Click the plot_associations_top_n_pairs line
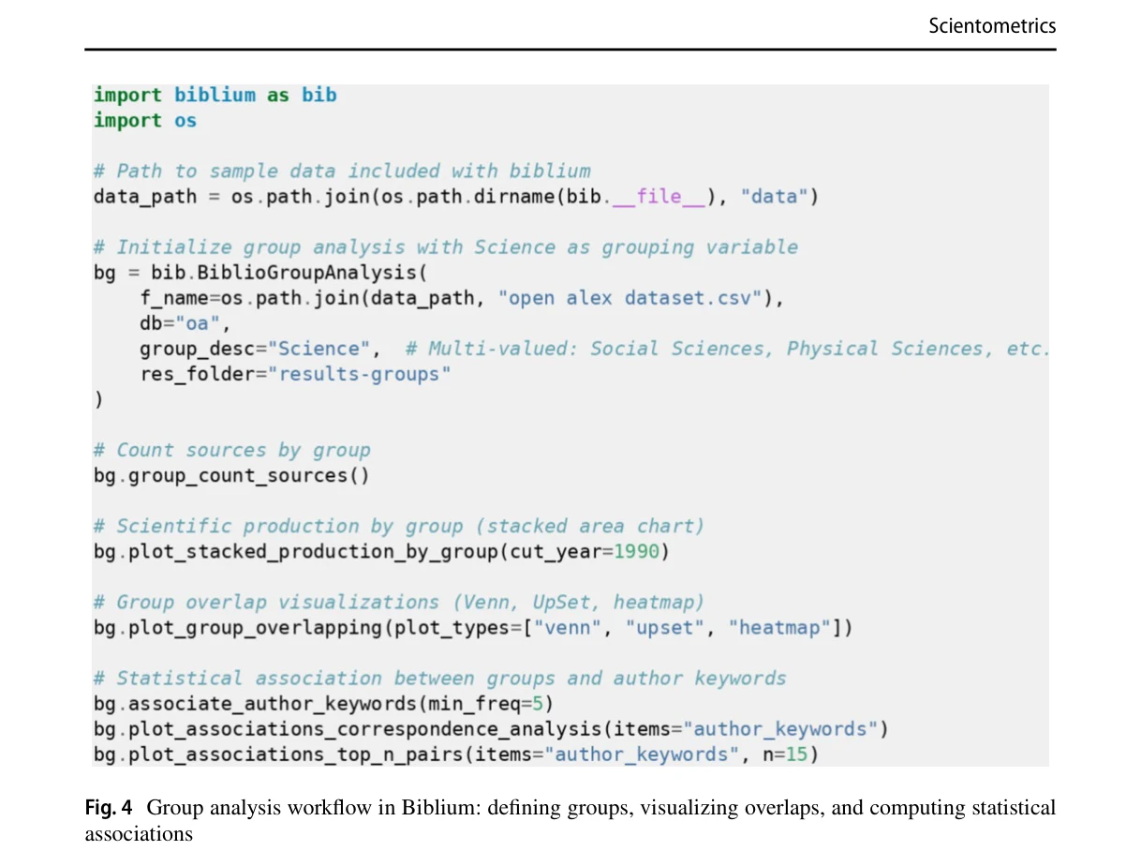Image resolution: width=1141 pixels, height=851 pixels. point(456,754)
